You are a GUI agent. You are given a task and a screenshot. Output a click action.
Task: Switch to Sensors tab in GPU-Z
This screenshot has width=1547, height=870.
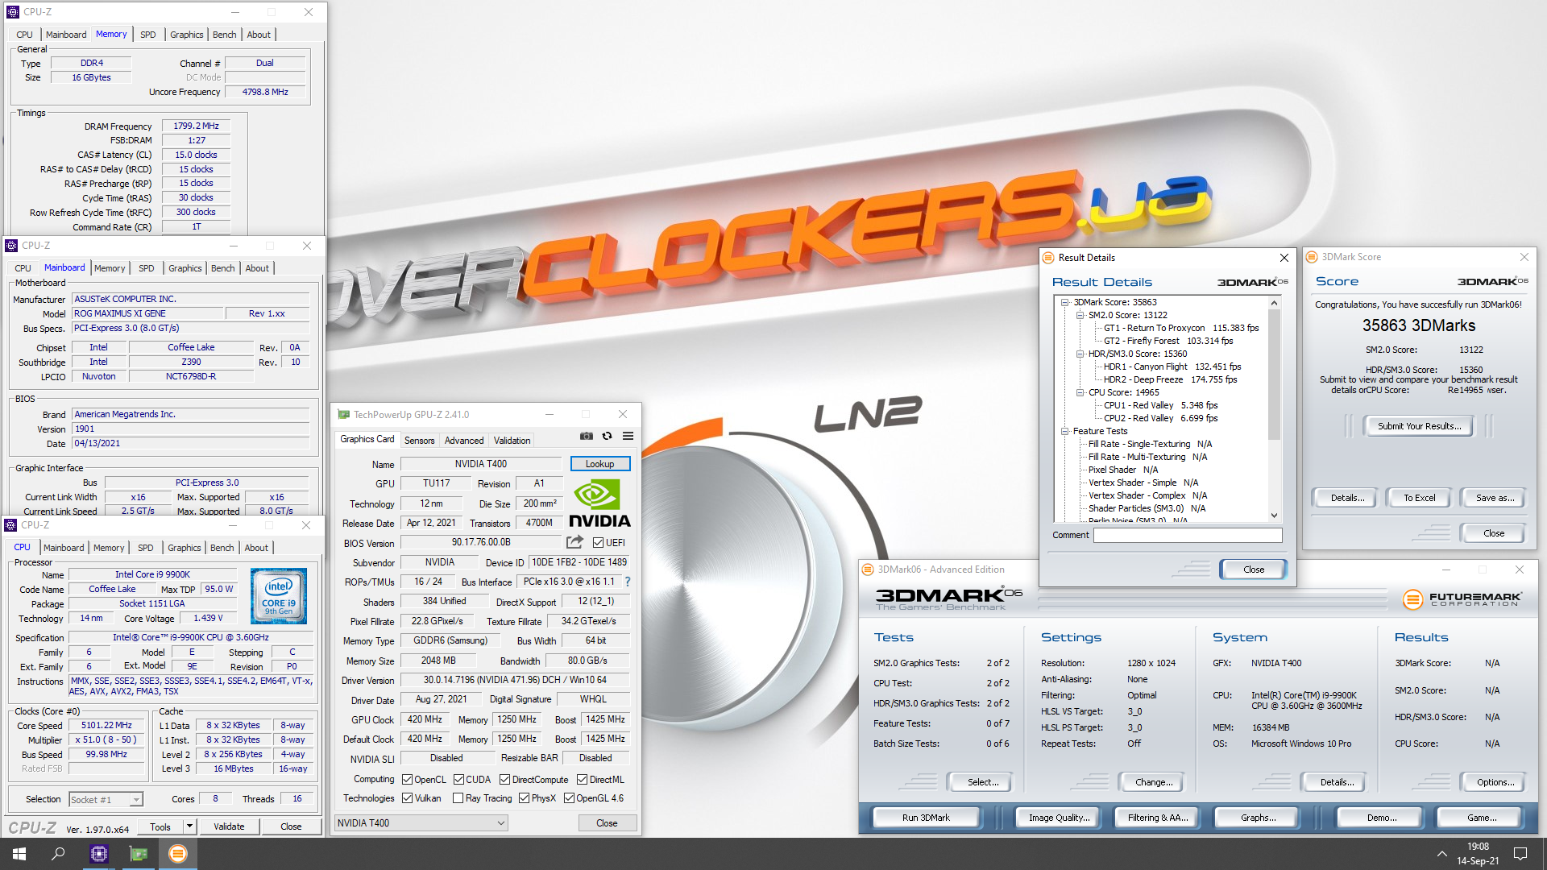419,441
